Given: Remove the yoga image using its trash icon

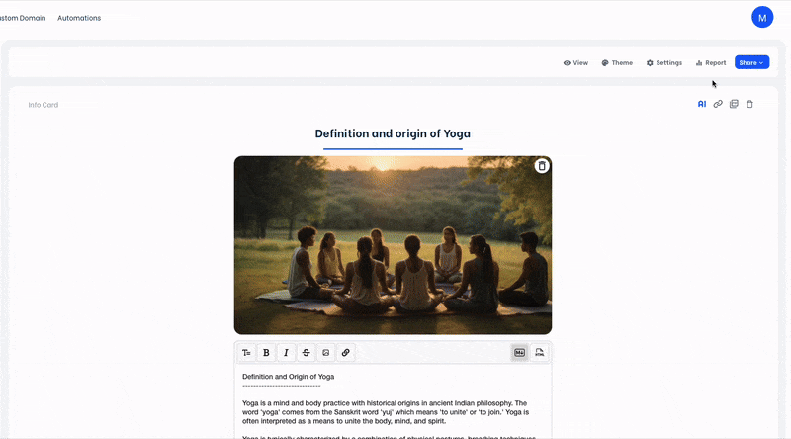Looking at the screenshot, I should (542, 166).
